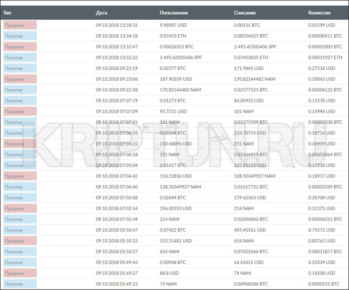Click commission value 0.79273 USD
Viewport: 349px width, 290px height.
322,230
